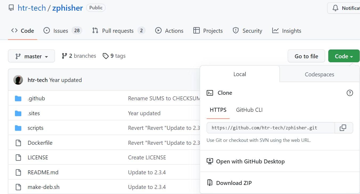360x194 pixels.
Task: Select the HTTPS clone option
Action: 218,110
